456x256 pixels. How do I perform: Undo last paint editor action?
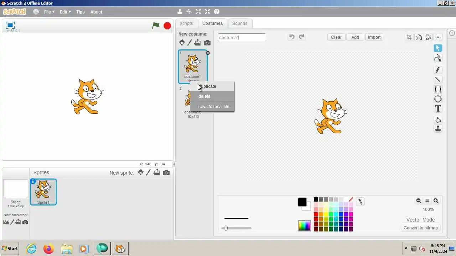(292, 37)
